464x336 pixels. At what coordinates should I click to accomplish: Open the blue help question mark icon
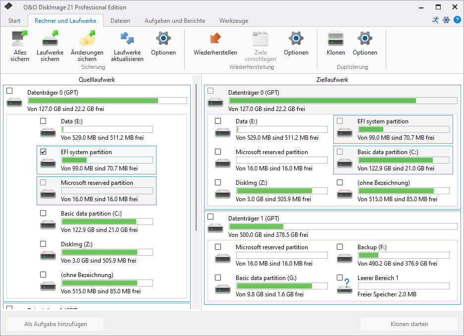[x=457, y=20]
